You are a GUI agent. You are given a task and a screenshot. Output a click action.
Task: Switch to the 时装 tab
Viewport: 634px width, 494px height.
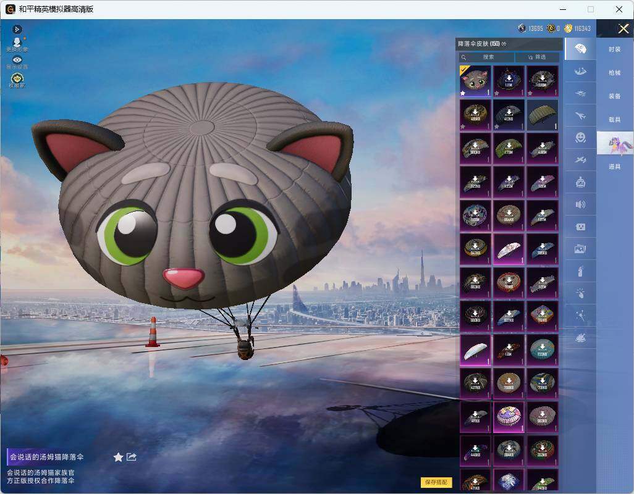pyautogui.click(x=615, y=49)
